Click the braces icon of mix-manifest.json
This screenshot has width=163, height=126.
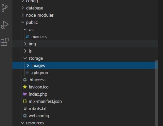25,101
